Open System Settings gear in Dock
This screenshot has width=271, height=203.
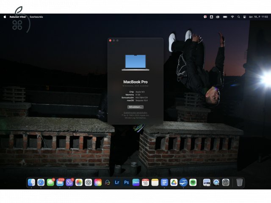(226, 182)
